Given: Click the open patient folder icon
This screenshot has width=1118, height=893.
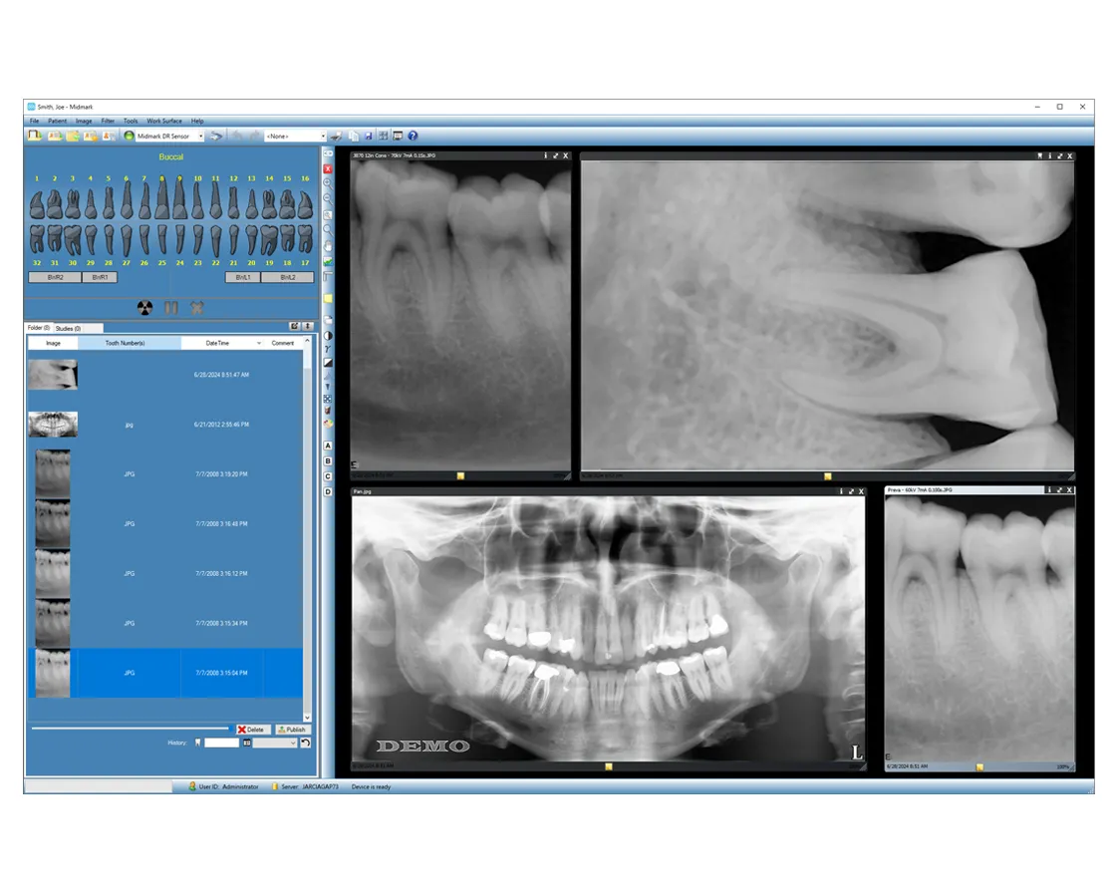Looking at the screenshot, I should pyautogui.click(x=55, y=136).
